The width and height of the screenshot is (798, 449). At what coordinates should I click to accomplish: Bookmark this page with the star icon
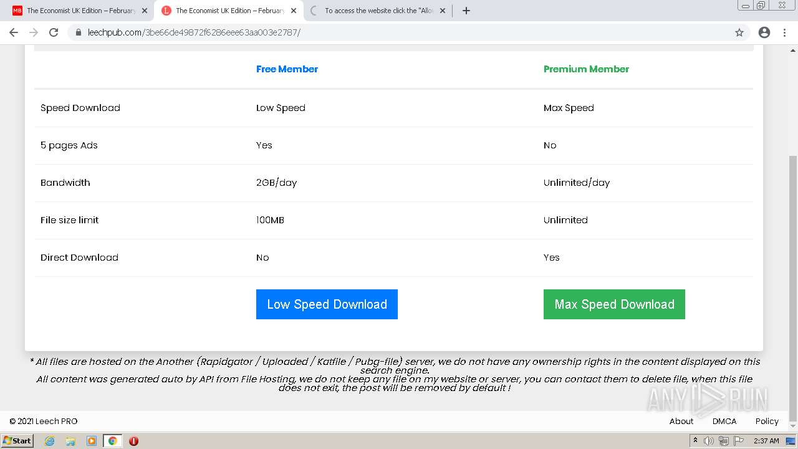pyautogui.click(x=739, y=32)
